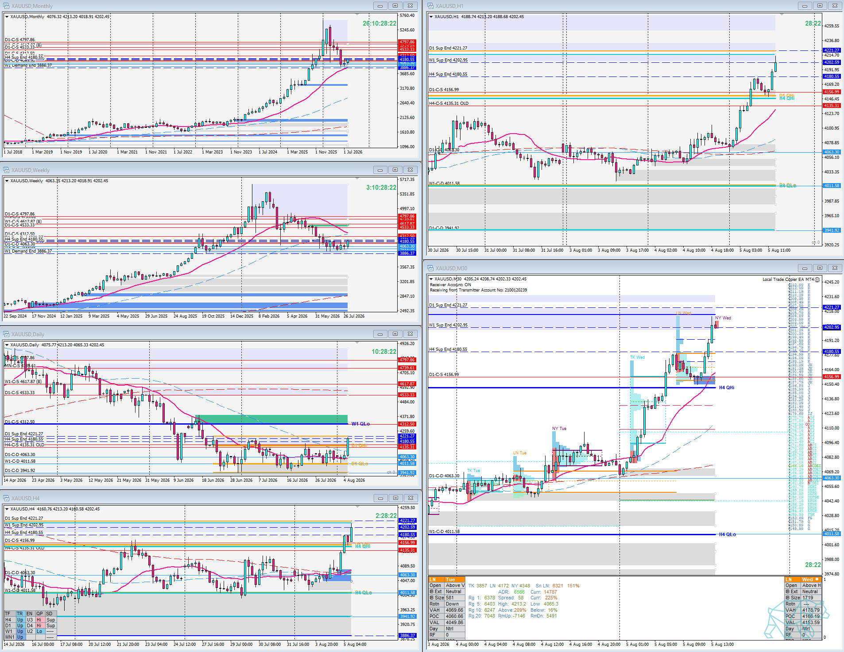Click the VAH value 4178.79
Image resolution: width=844 pixels, height=652 pixels.
[811, 610]
